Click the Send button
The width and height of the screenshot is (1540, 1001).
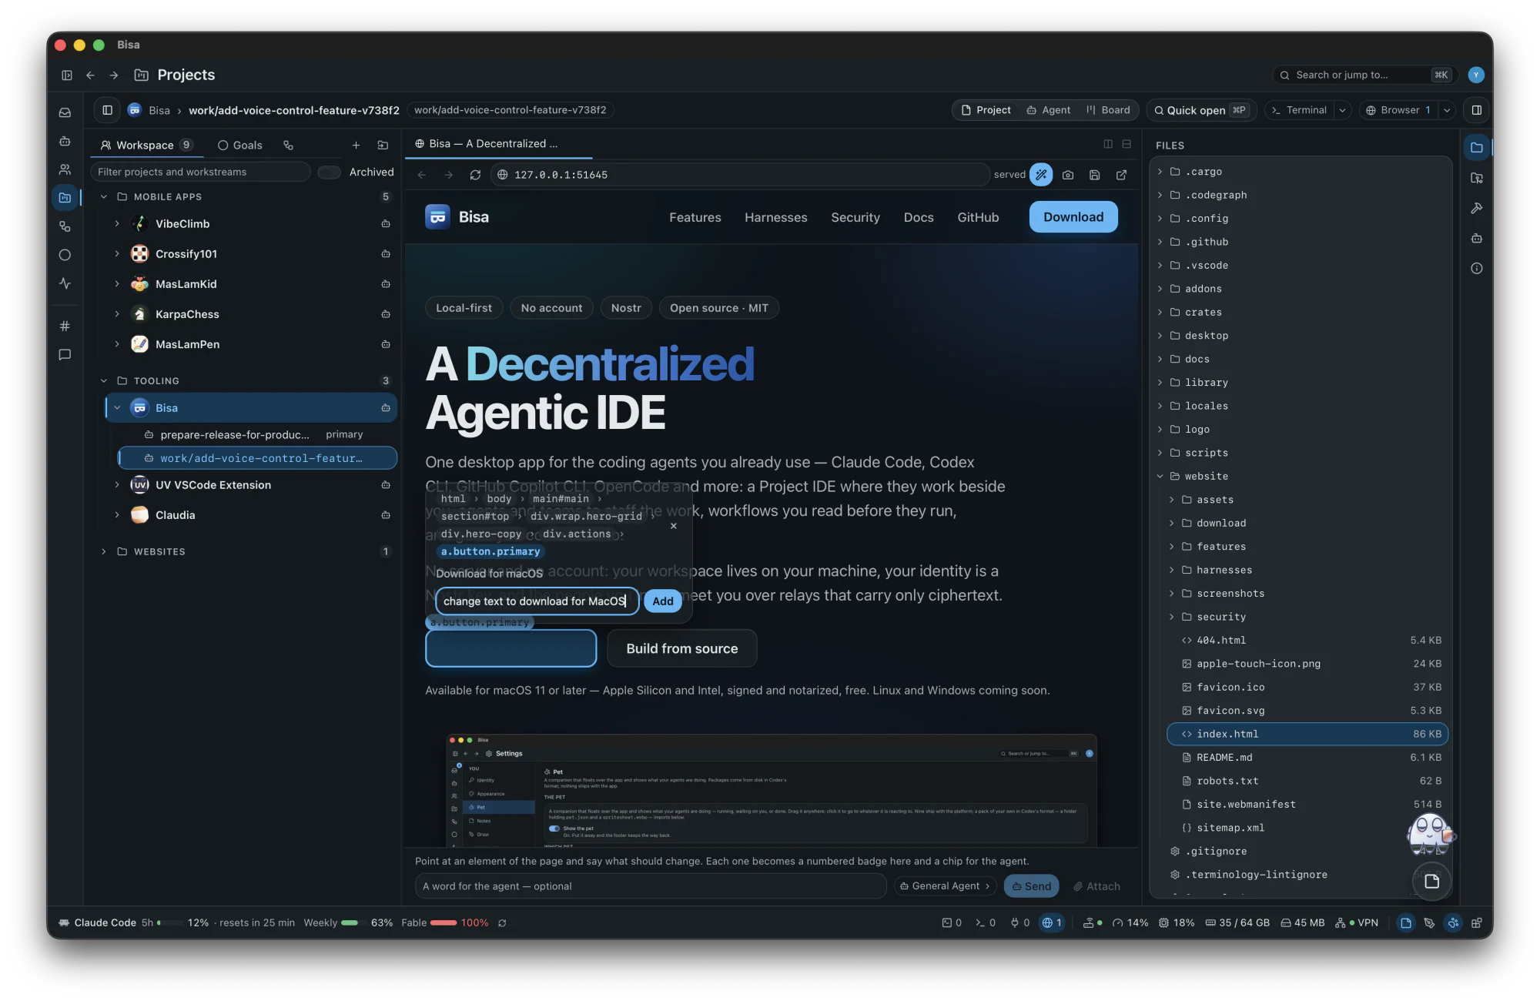coord(1031,886)
